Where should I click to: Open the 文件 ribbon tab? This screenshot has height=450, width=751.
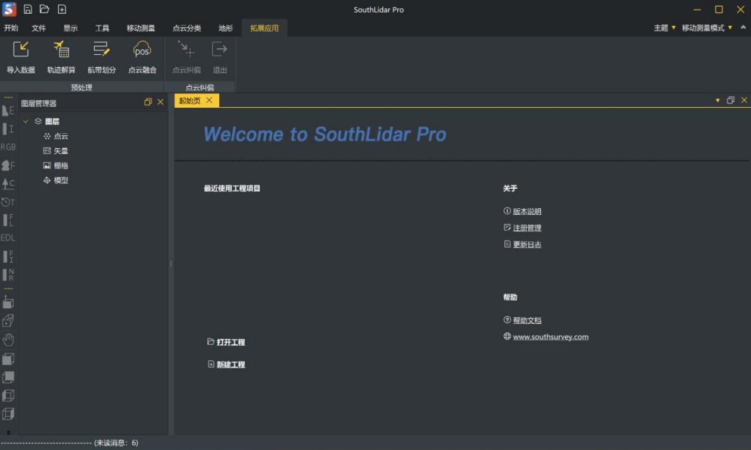click(39, 28)
